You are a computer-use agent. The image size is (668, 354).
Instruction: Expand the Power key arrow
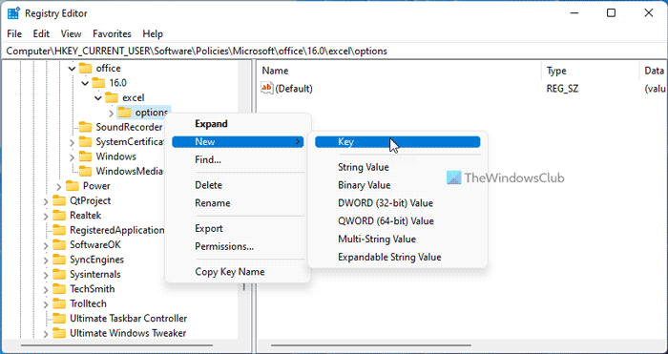[x=59, y=186]
